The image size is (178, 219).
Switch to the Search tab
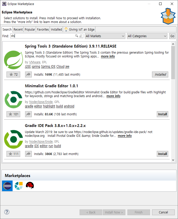coord(7,30)
